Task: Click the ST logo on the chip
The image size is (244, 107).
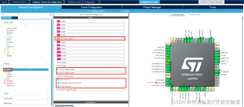Action: pos(192,65)
